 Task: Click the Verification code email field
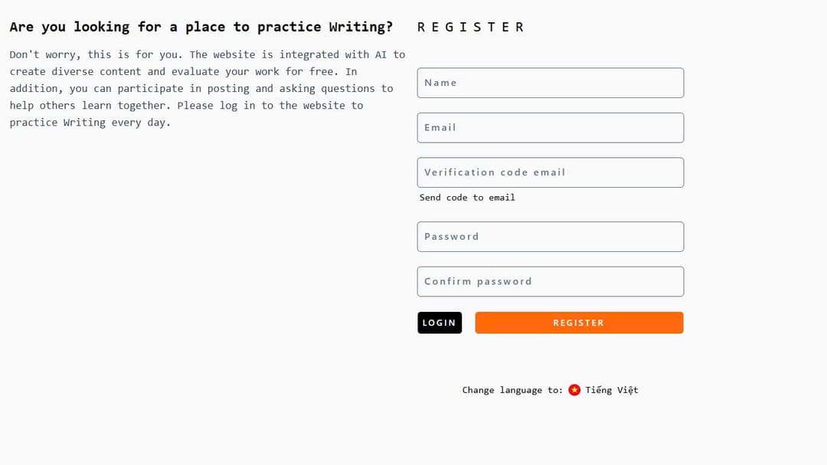pos(550,172)
